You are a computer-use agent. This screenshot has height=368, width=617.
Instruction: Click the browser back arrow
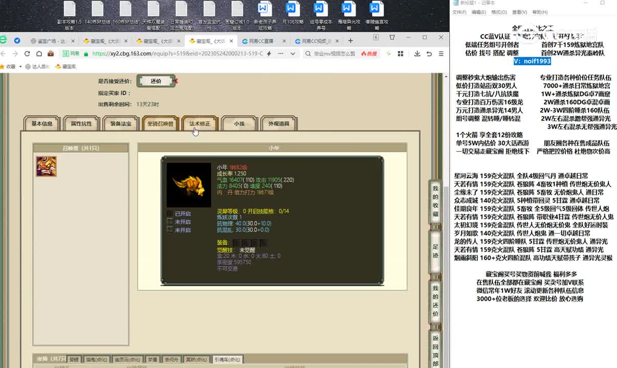coord(4,54)
